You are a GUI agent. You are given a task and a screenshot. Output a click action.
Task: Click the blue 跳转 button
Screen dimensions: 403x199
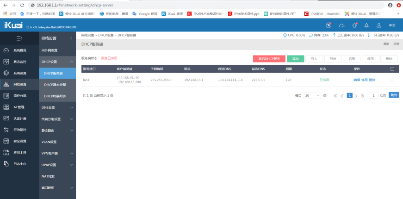(394, 95)
